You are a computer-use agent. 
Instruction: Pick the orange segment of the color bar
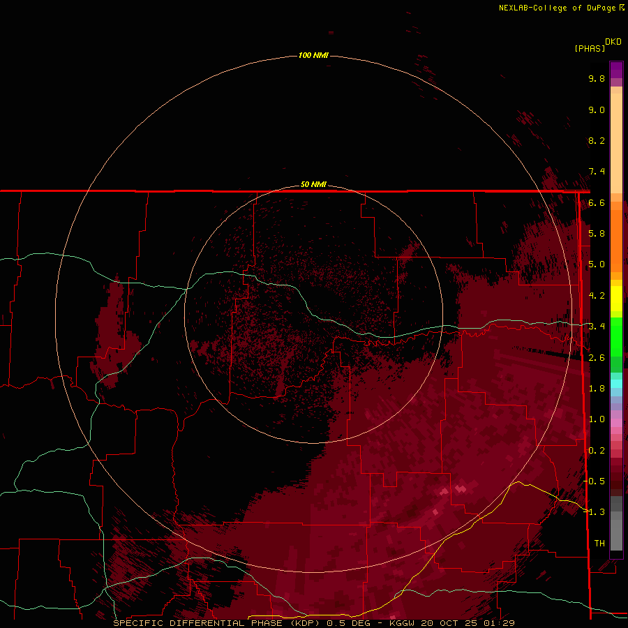[x=616, y=240]
